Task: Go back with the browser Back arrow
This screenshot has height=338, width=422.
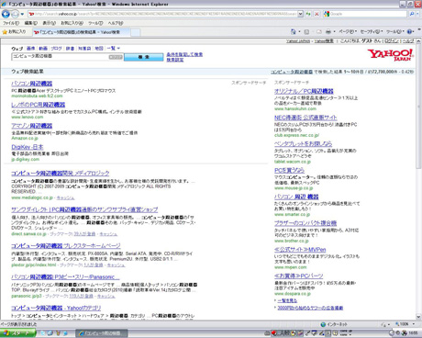Action: click(x=6, y=14)
